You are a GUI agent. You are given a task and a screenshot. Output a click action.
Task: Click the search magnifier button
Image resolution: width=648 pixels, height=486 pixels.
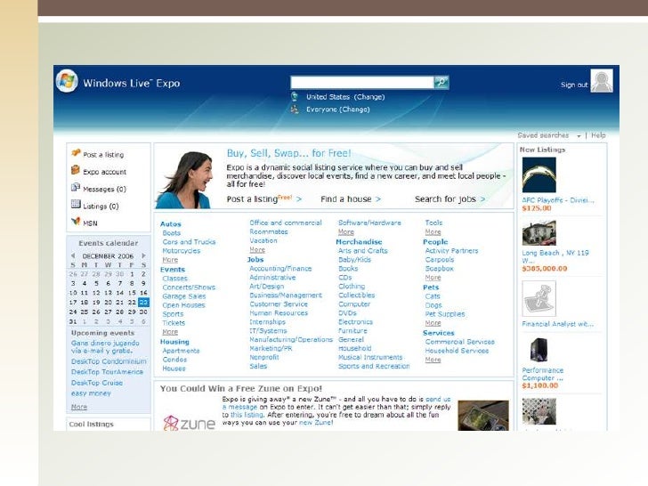point(441,82)
